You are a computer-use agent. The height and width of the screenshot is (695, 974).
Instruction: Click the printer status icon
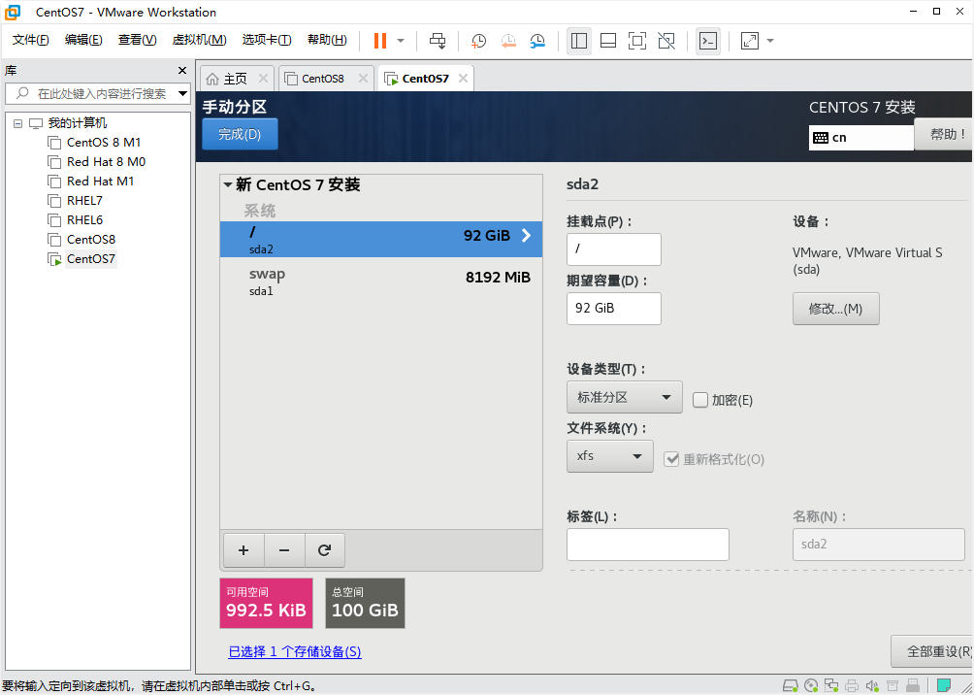coord(852,685)
